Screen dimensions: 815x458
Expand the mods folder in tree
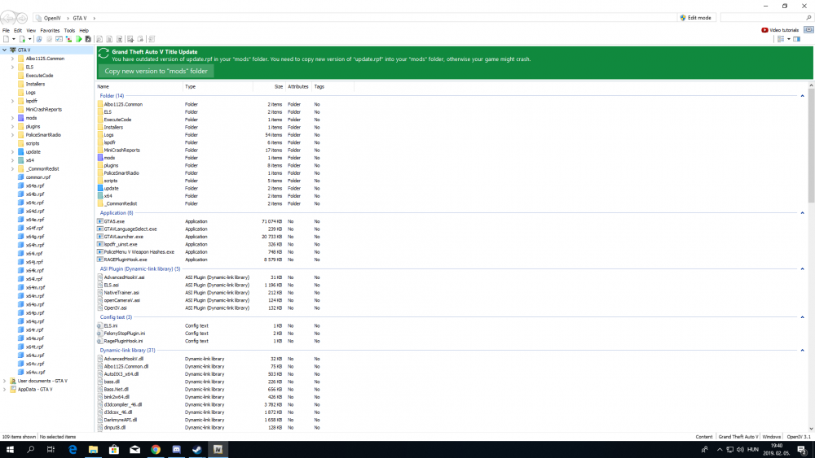[x=13, y=118]
